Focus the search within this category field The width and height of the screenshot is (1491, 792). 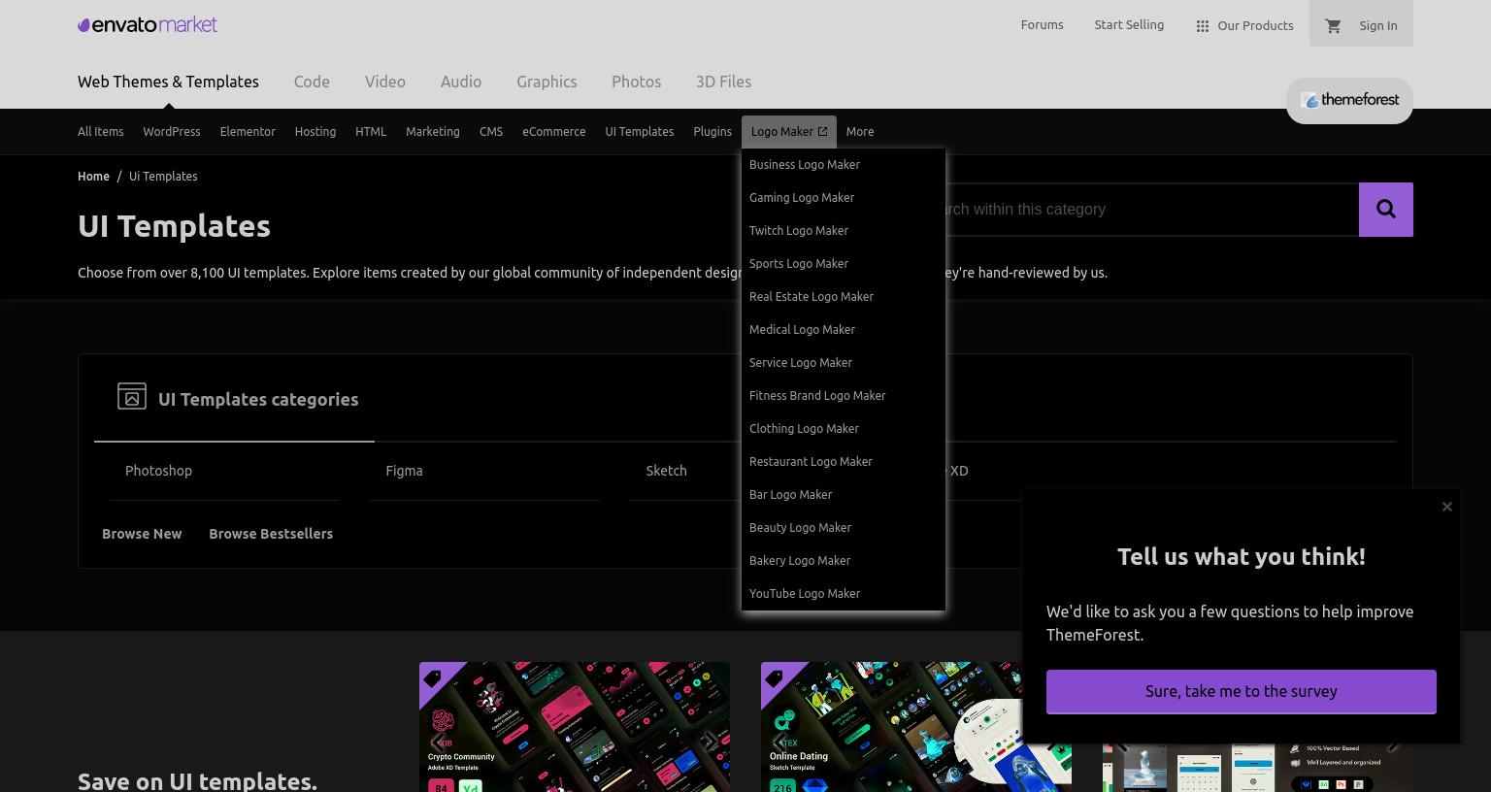(x=1151, y=210)
